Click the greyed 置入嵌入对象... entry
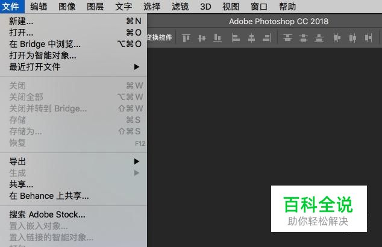The image size is (382, 247). point(74,226)
